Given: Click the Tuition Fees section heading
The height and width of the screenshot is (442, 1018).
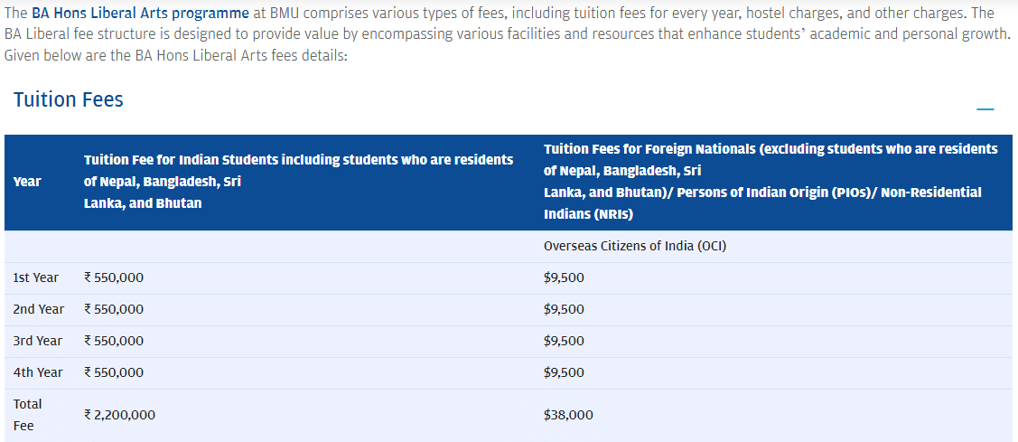Looking at the screenshot, I should 69,99.
